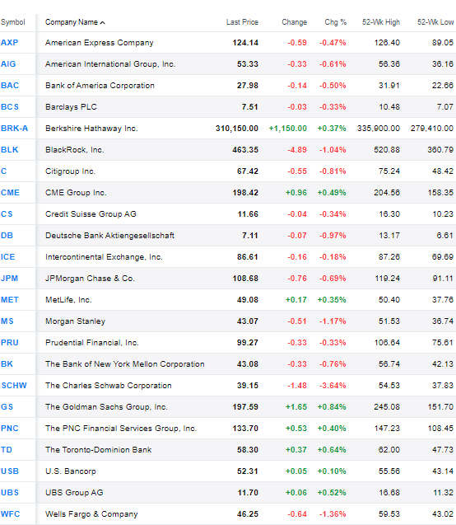
Task: Select The Charles Schwab Corporation name
Action: 109,386
